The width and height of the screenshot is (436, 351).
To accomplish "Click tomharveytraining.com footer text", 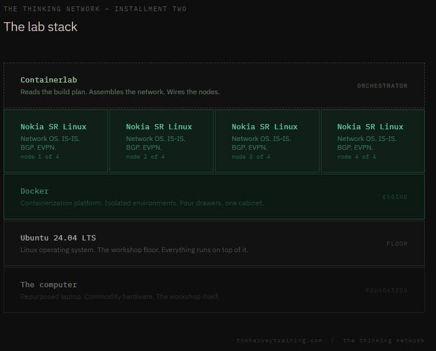I will click(x=279, y=340).
